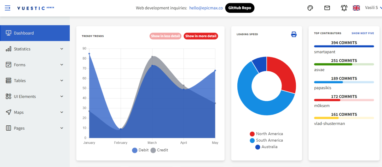Screen dimensions: 382x167
Task: Toggle the Credit legend series in chart
Action: 158,150
